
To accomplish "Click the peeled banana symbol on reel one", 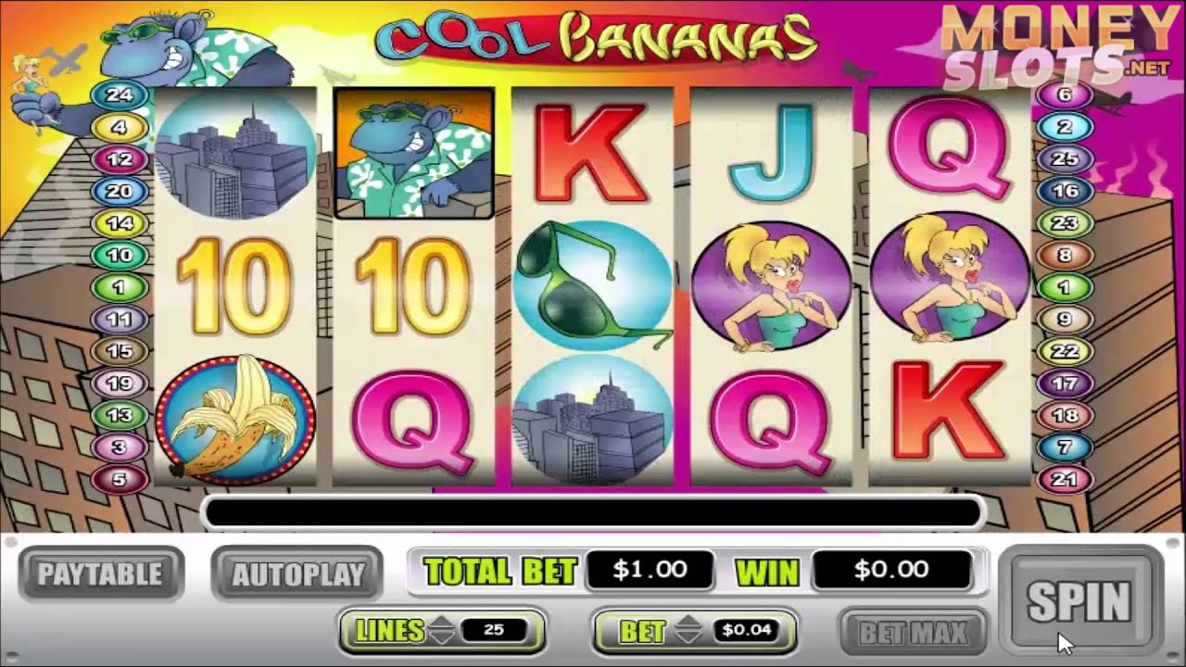I will pos(235,415).
